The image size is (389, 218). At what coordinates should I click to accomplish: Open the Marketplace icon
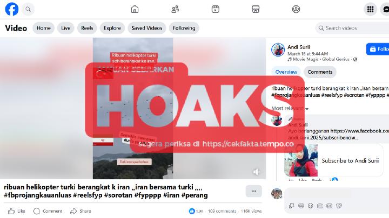pos(256,9)
